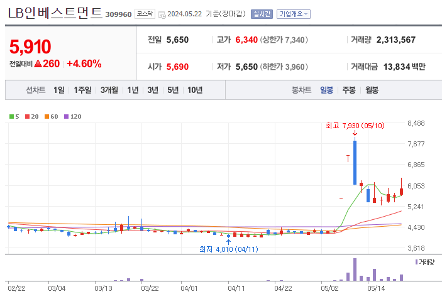Click the 8,488 price axis label
Screen dimensions: 442x299
point(416,123)
